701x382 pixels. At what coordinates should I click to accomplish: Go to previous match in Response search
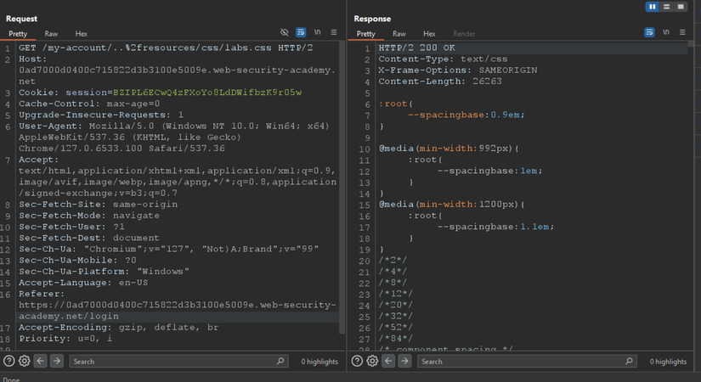(388, 361)
